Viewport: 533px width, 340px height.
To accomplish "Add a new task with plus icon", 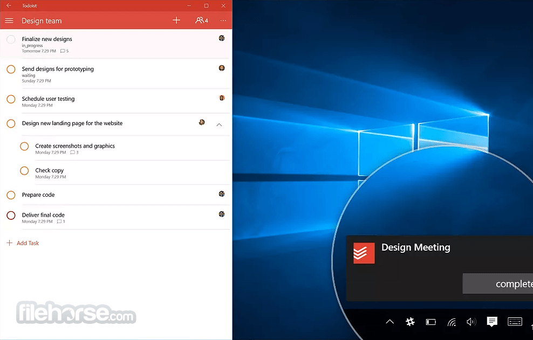I will click(x=176, y=20).
